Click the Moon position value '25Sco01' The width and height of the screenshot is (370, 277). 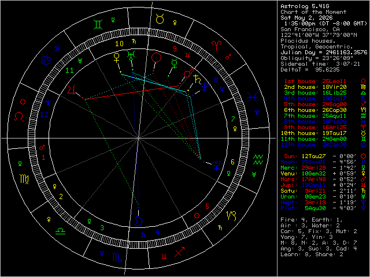(x=313, y=162)
